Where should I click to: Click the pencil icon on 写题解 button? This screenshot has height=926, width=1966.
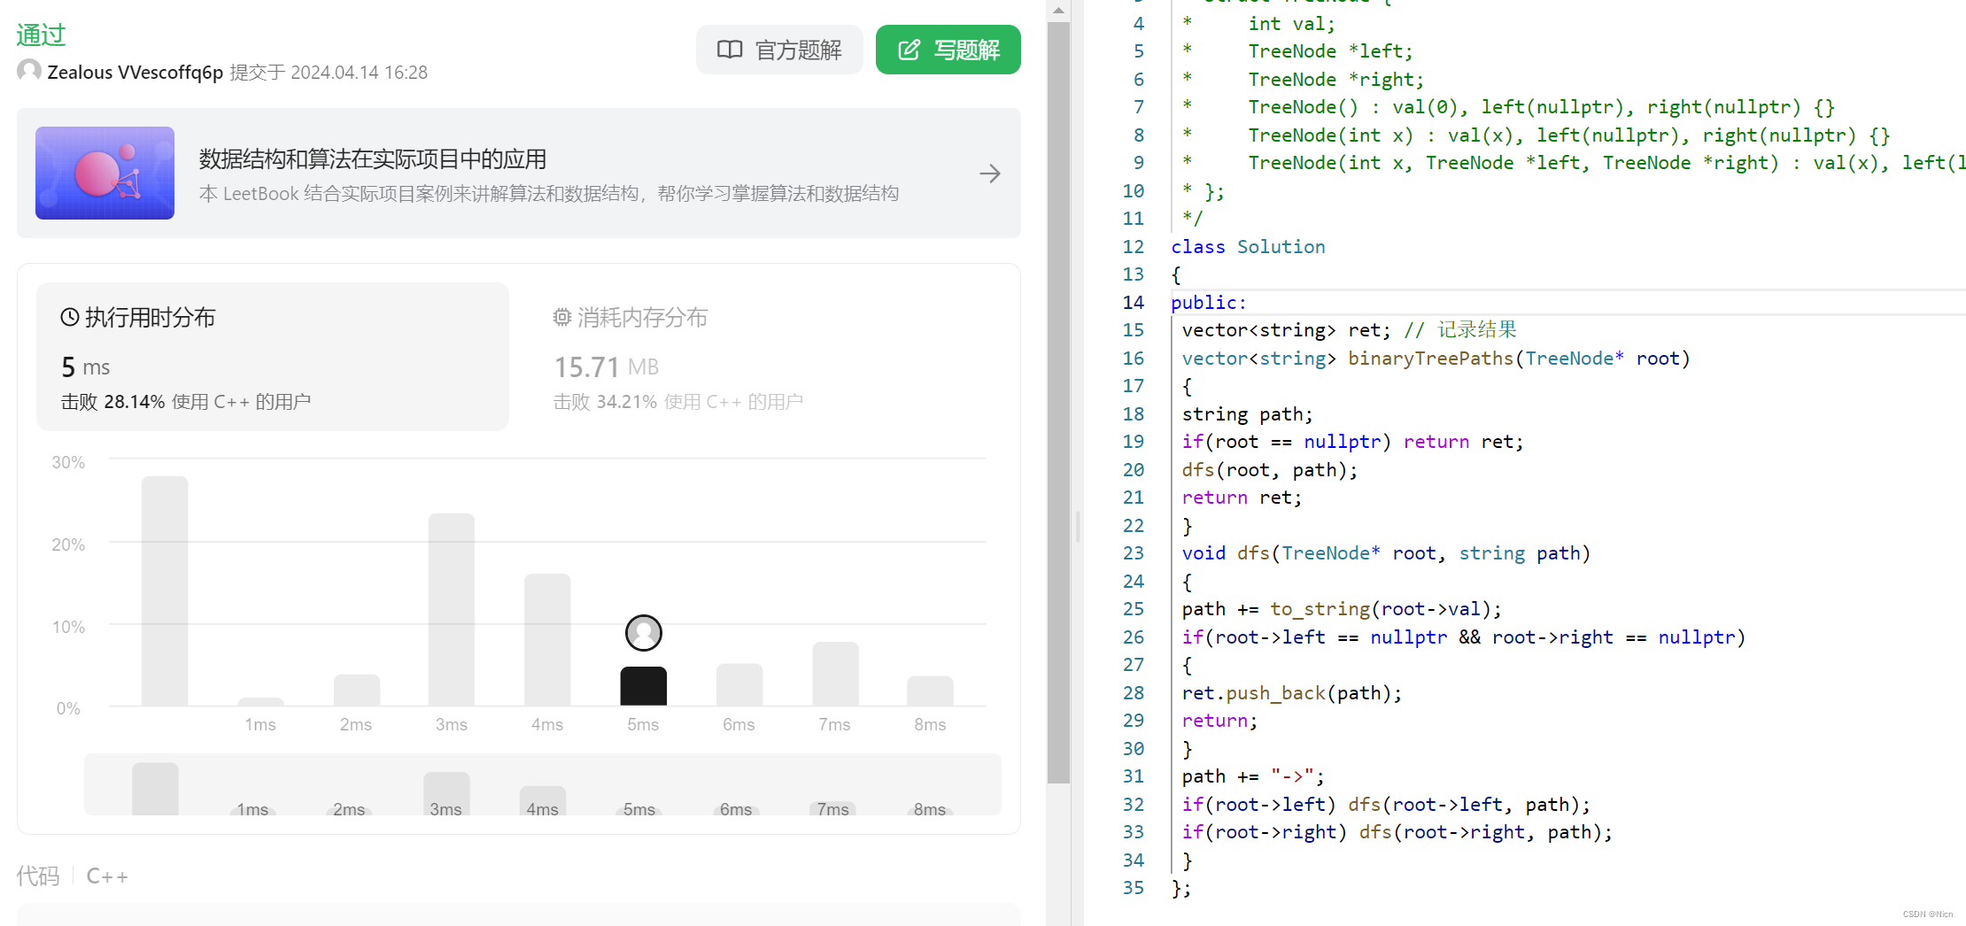pyautogui.click(x=909, y=50)
